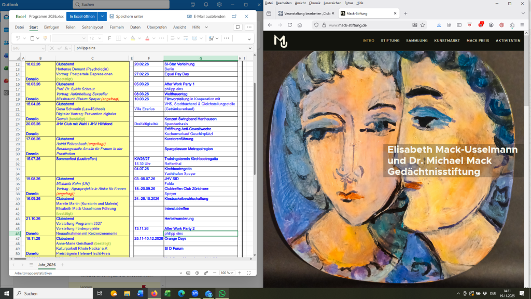Screen dimensions: 531x299
Task: Open Firefox downloads icon
Action: [x=439, y=25]
